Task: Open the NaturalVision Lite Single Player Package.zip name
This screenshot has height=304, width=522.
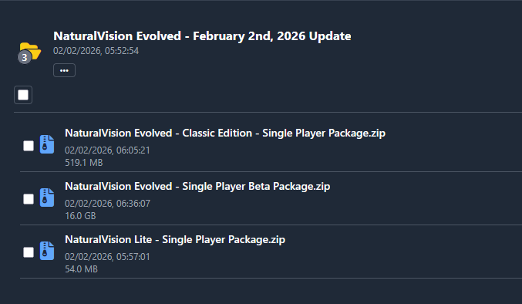Action: pyautogui.click(x=175, y=240)
